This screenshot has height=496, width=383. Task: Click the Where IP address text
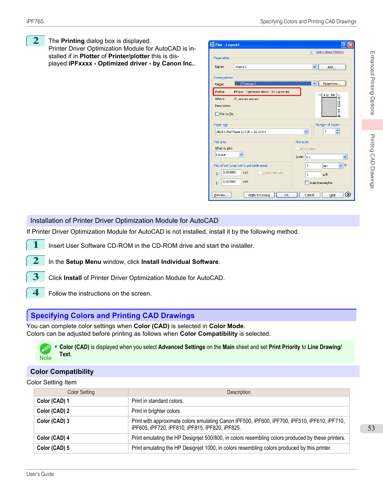246,99
